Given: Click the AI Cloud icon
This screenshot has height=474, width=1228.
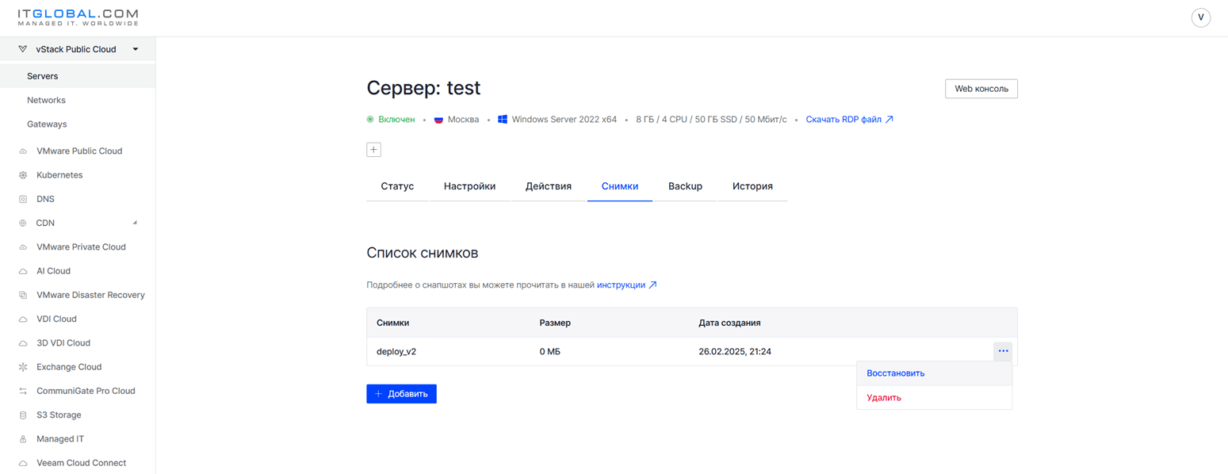Looking at the screenshot, I should point(23,271).
